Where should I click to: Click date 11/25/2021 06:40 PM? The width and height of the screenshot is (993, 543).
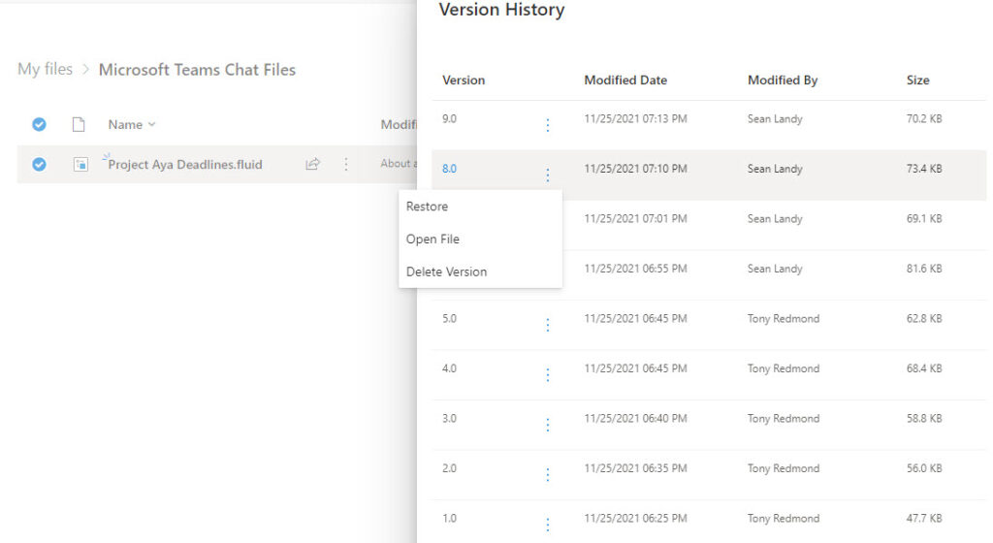635,419
